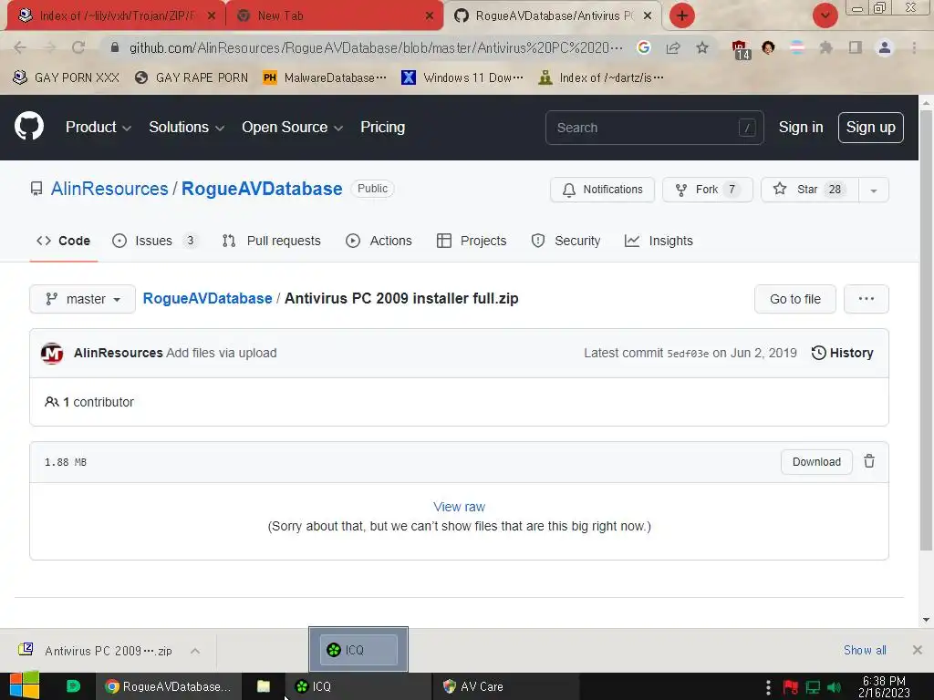
Task: Open the GitHub home logo
Action: coord(29,126)
